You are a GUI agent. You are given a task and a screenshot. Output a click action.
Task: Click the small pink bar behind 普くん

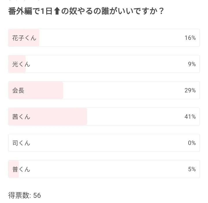pyautogui.click(x=14, y=169)
